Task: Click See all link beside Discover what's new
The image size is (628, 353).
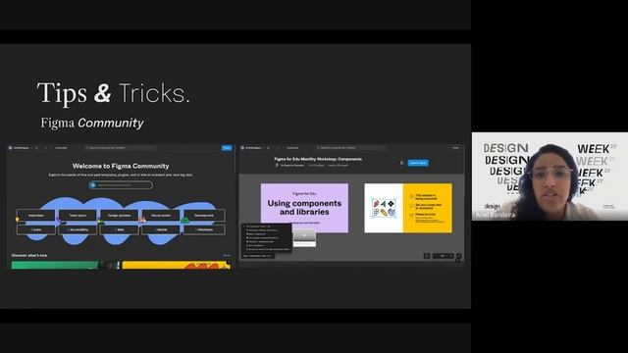Action: (227, 255)
